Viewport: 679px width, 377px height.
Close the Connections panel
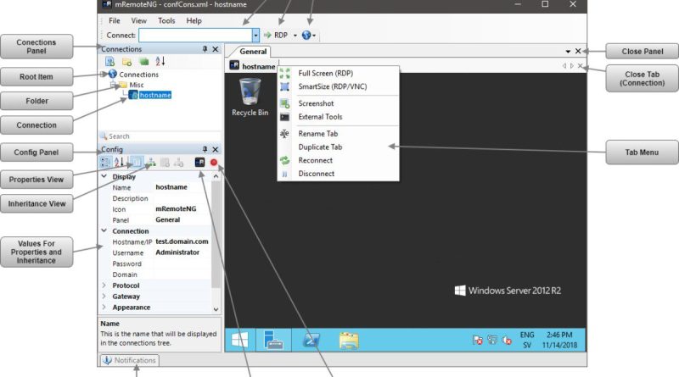pos(216,49)
